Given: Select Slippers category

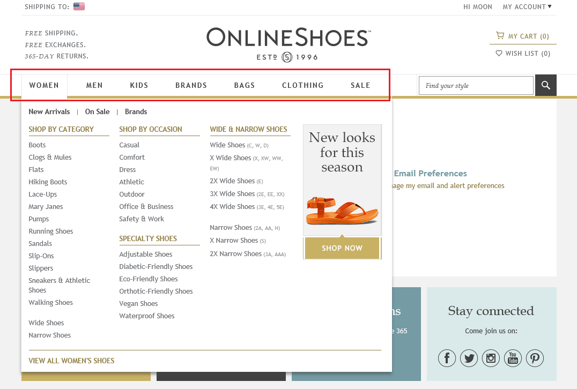Looking at the screenshot, I should point(41,268).
